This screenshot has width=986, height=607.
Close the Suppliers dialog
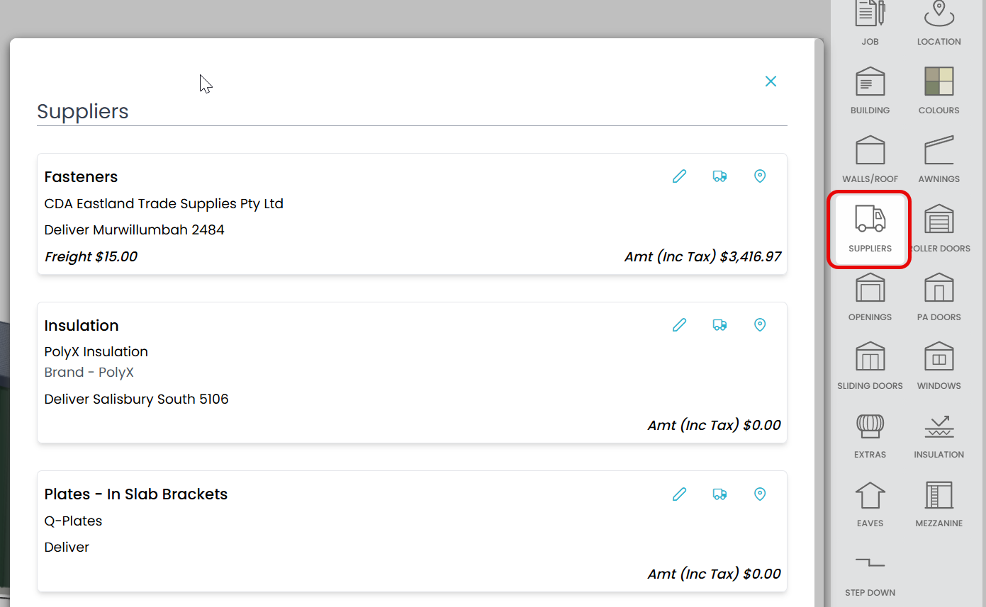(771, 81)
